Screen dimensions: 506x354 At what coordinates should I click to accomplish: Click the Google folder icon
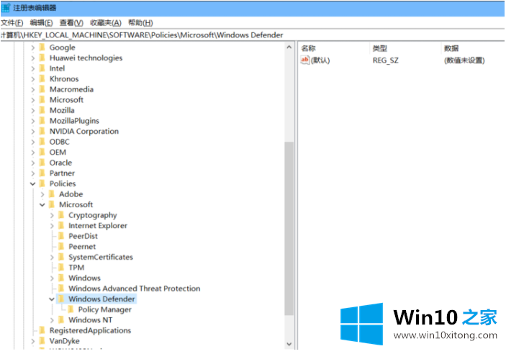tap(42, 47)
